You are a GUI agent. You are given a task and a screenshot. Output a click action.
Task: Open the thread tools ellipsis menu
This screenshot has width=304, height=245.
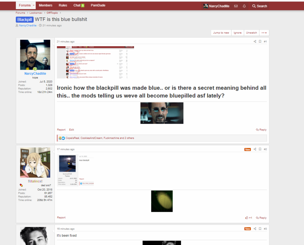264,33
